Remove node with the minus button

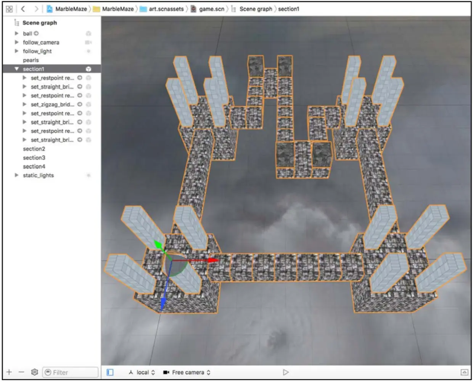(21, 372)
